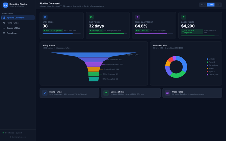The image size is (226, 141).
Task: Click the Recruiting Pipeline logo icon
Action: (x=5, y=5)
